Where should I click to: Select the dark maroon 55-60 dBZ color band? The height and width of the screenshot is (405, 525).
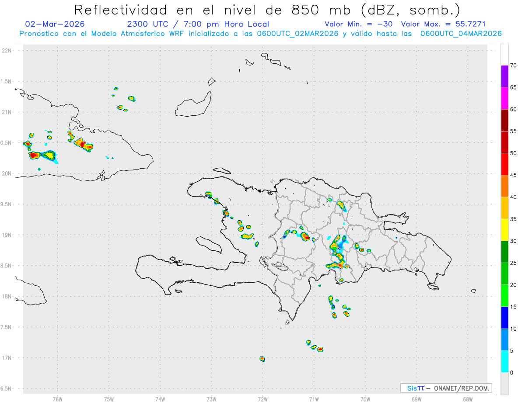[x=504, y=120]
